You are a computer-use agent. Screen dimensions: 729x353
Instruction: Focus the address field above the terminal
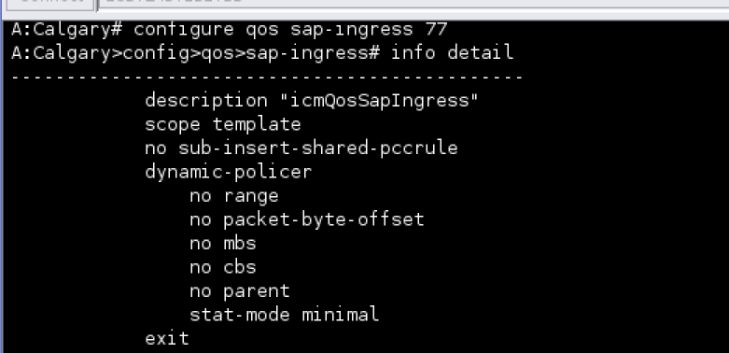[x=414, y=4]
